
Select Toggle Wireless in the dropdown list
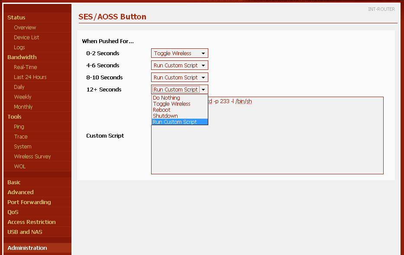pos(171,104)
